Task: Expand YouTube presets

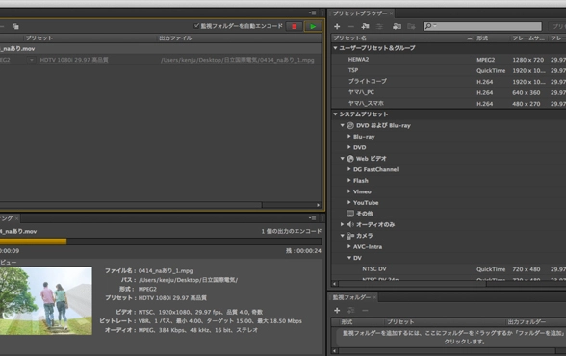Action: (349, 202)
